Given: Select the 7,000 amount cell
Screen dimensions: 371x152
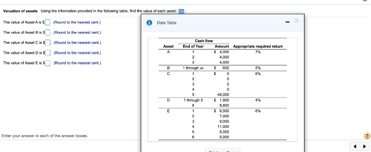Looking at the screenshot, I should coord(224,116).
